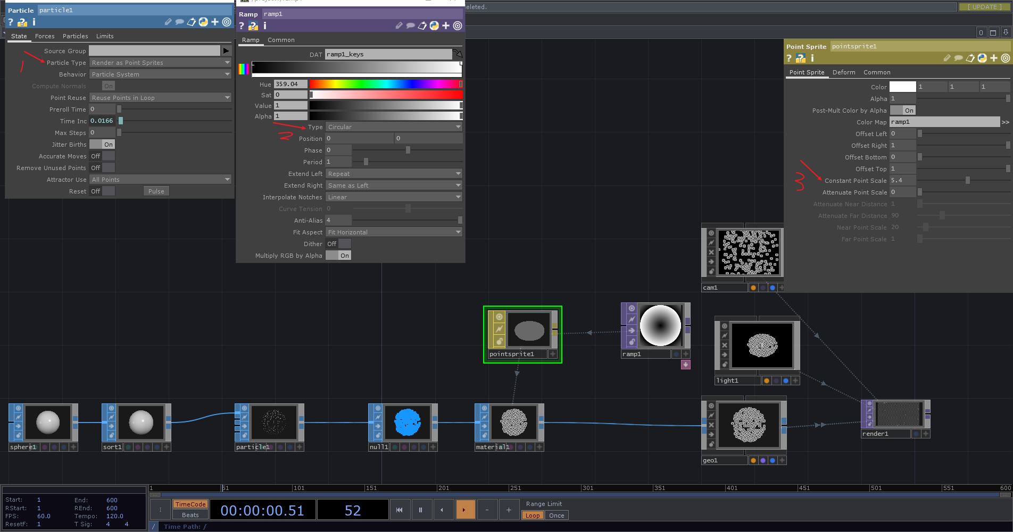Click the info icon next to particle1
This screenshot has height=532, width=1013.
pos(34,22)
